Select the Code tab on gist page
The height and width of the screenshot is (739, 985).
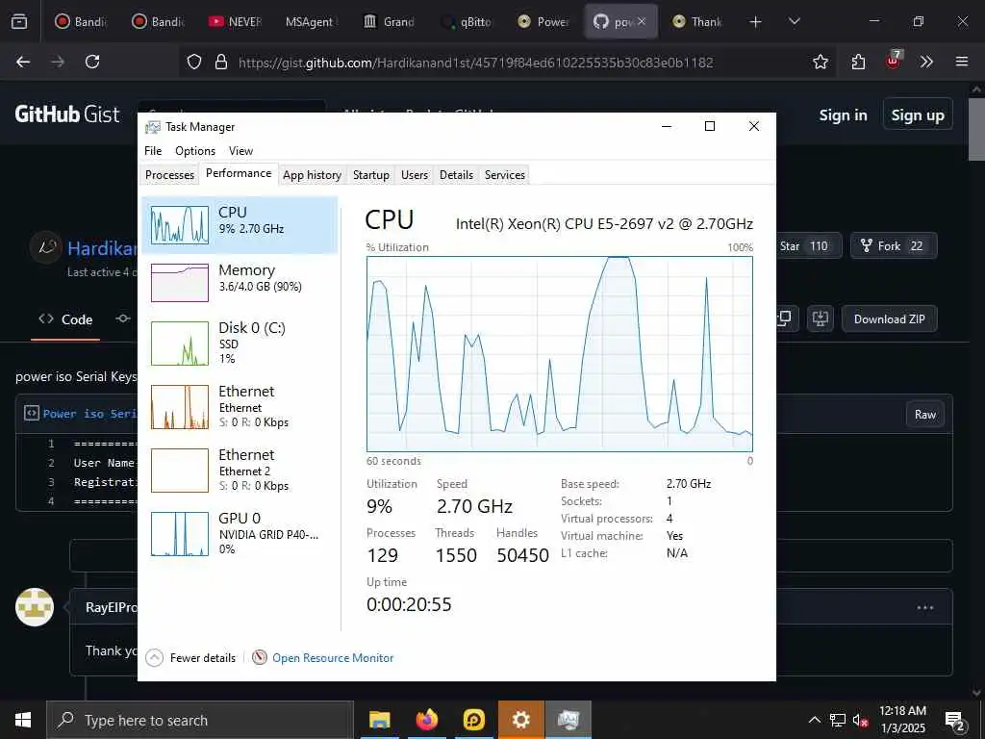[x=65, y=319]
